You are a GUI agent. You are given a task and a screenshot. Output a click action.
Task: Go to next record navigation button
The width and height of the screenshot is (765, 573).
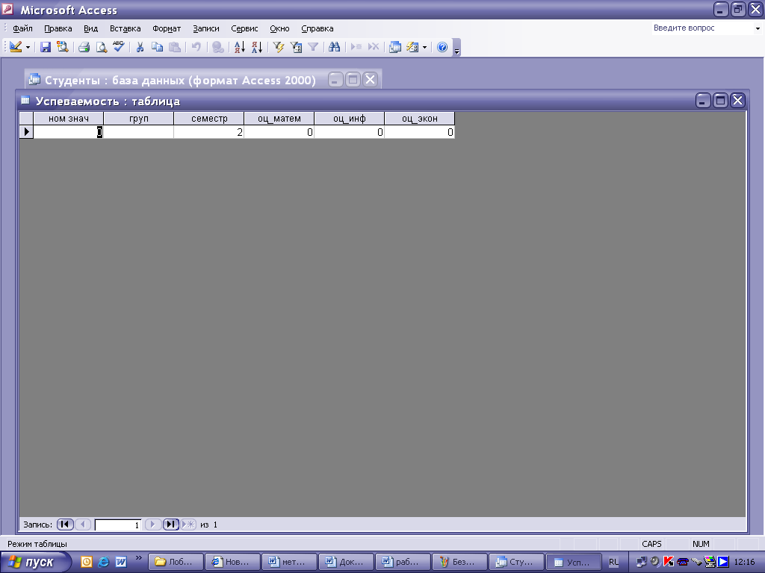(x=152, y=525)
